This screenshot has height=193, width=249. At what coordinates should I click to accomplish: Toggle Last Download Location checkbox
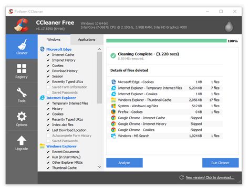pos(48,130)
